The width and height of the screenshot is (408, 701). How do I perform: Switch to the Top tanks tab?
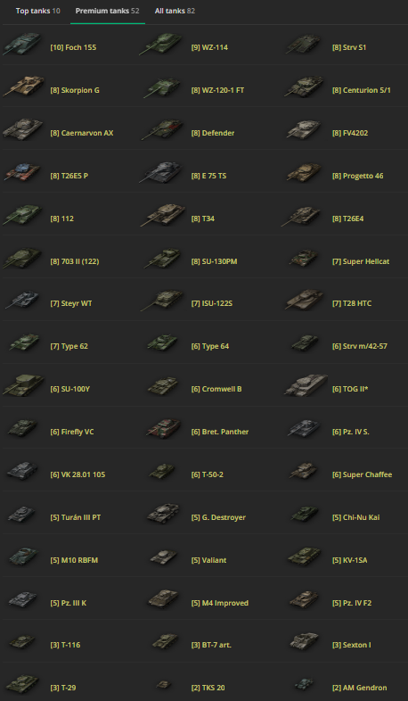pyautogui.click(x=38, y=11)
